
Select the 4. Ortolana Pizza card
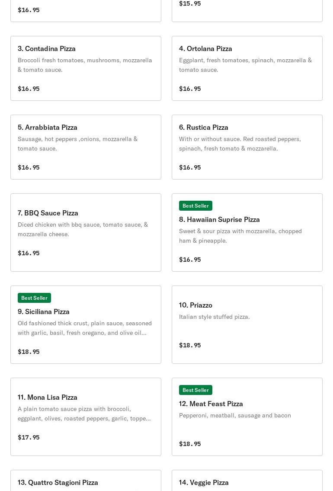(247, 68)
